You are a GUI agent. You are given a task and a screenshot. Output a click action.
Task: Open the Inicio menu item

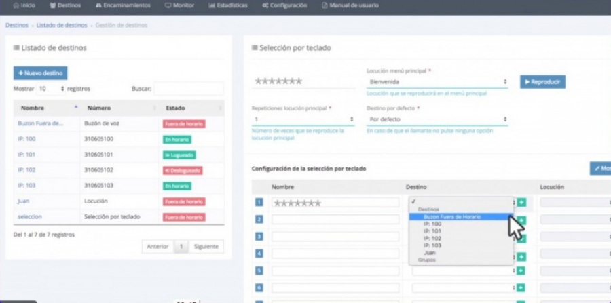(24, 6)
